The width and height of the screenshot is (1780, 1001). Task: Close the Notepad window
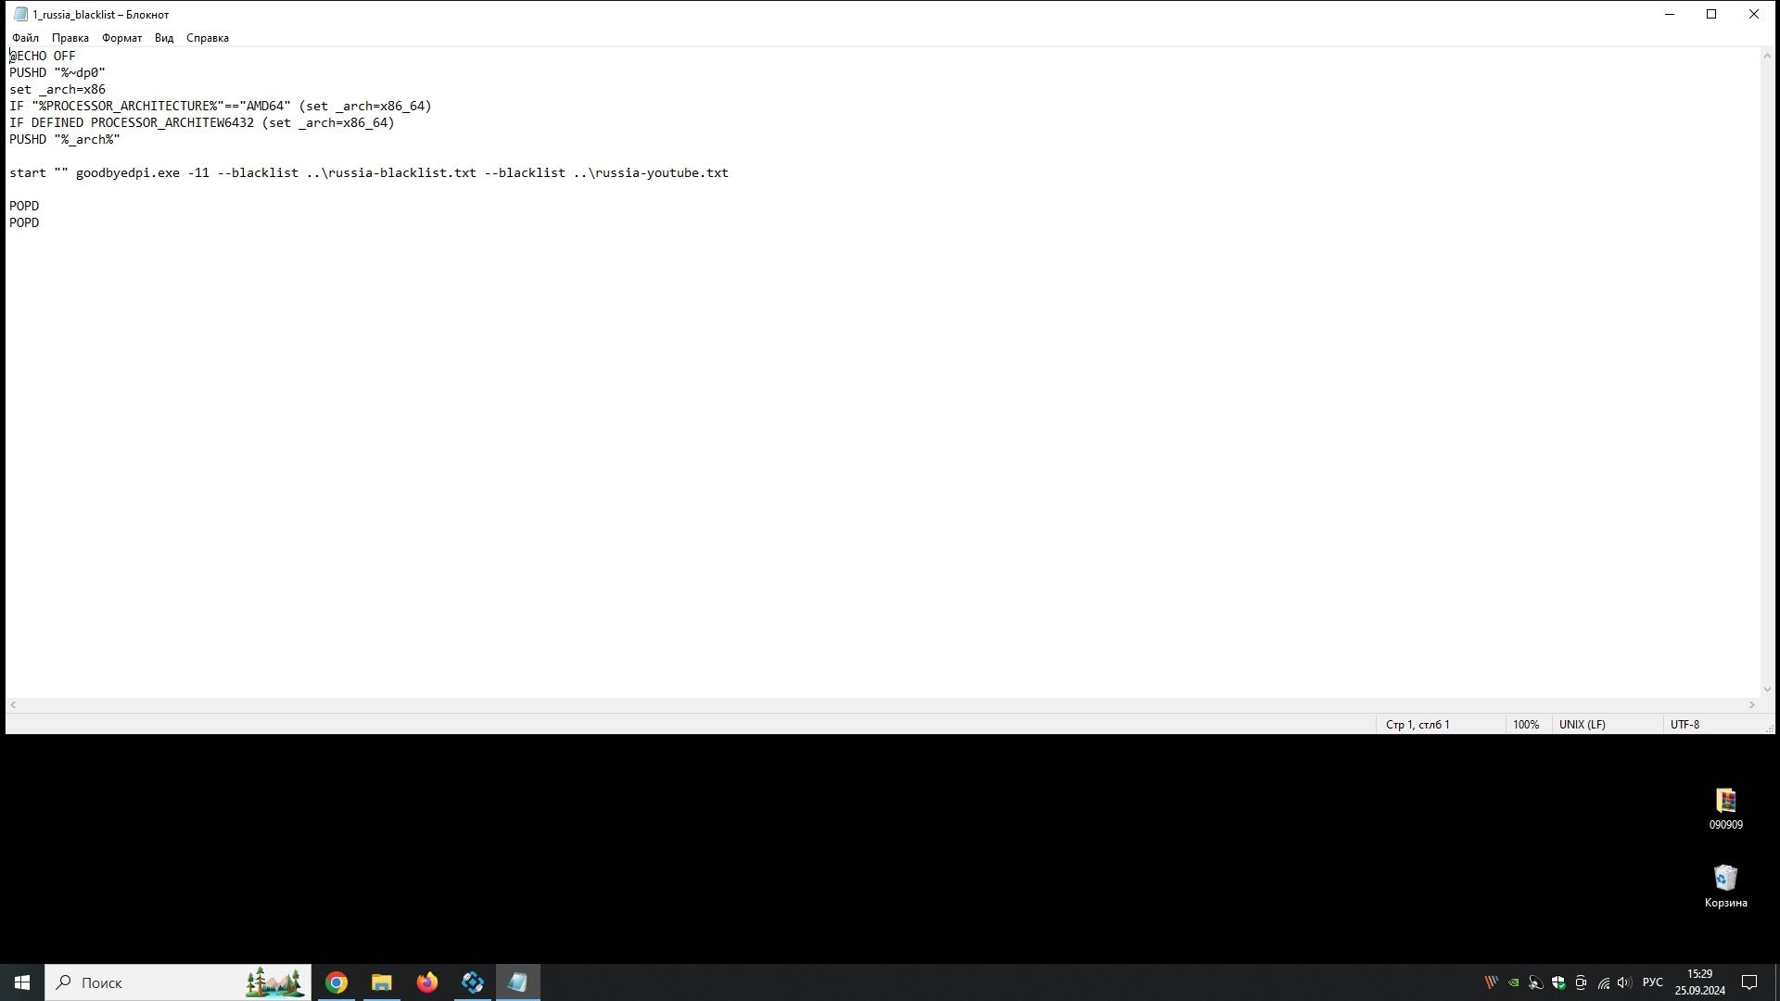tap(1754, 14)
